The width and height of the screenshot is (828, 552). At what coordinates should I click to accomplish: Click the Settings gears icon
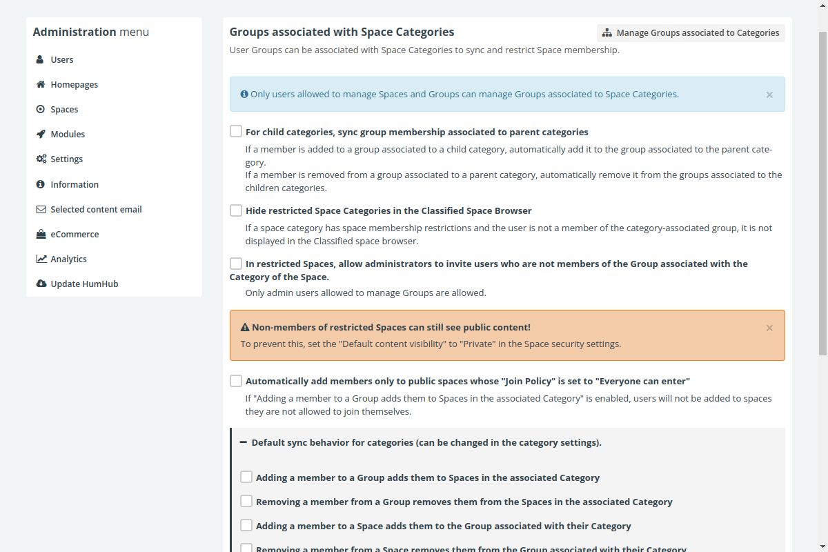(x=41, y=159)
